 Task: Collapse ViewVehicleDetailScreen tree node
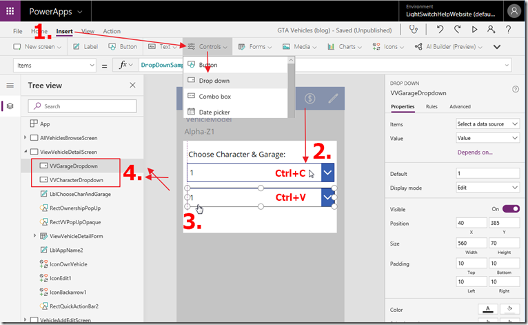[x=26, y=152]
